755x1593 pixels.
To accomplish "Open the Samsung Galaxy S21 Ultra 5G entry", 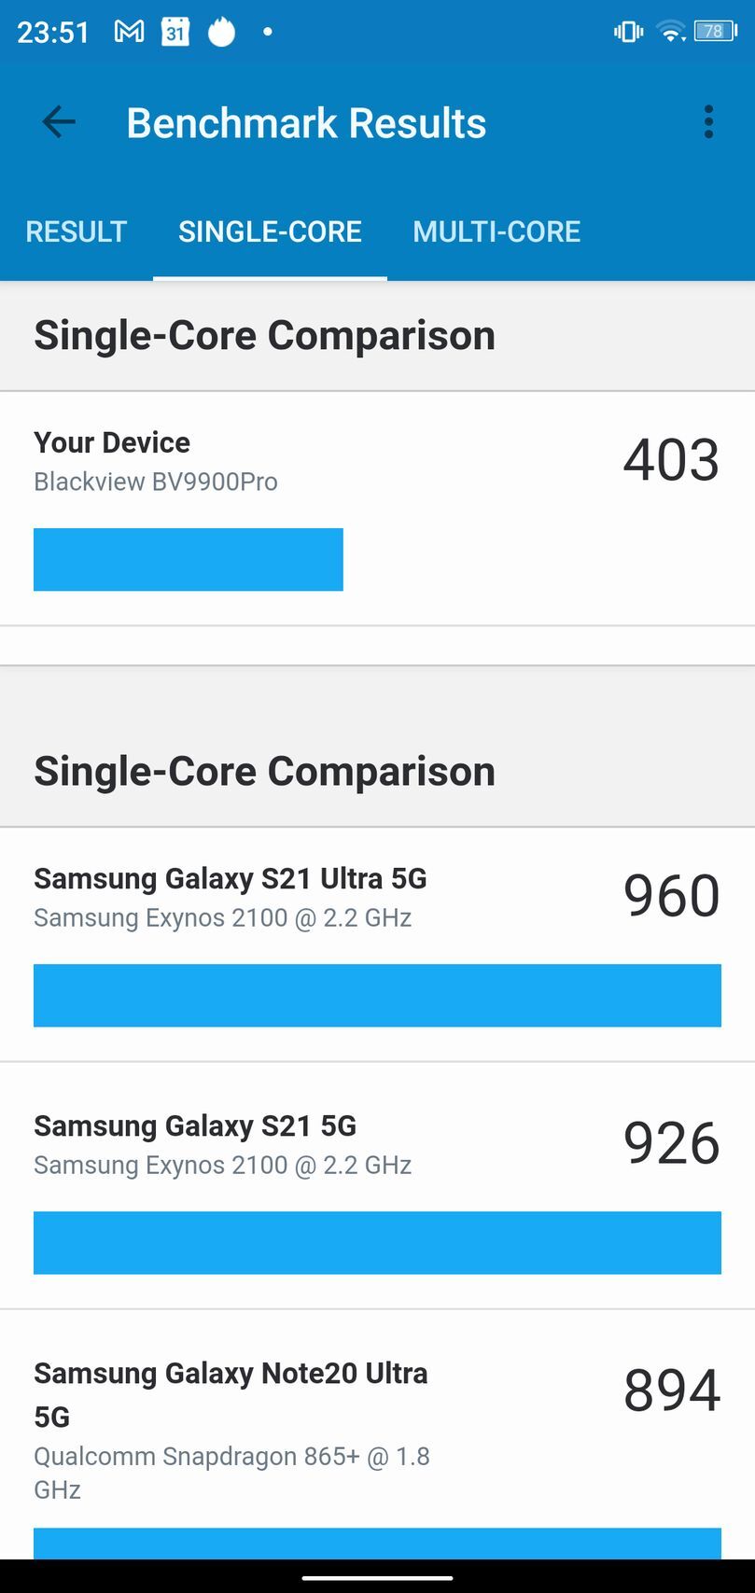I will tap(231, 879).
